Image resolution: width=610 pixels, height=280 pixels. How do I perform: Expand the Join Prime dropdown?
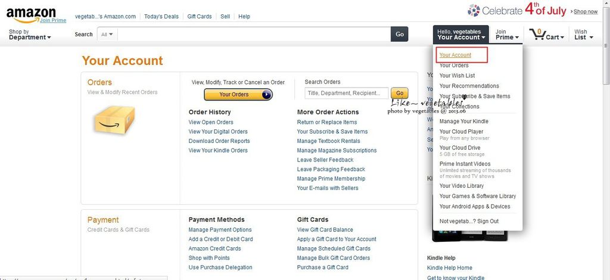[x=507, y=35]
